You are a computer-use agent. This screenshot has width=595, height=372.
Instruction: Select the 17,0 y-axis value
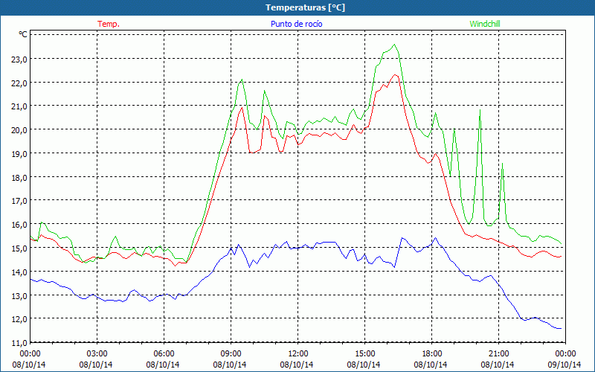19,201
